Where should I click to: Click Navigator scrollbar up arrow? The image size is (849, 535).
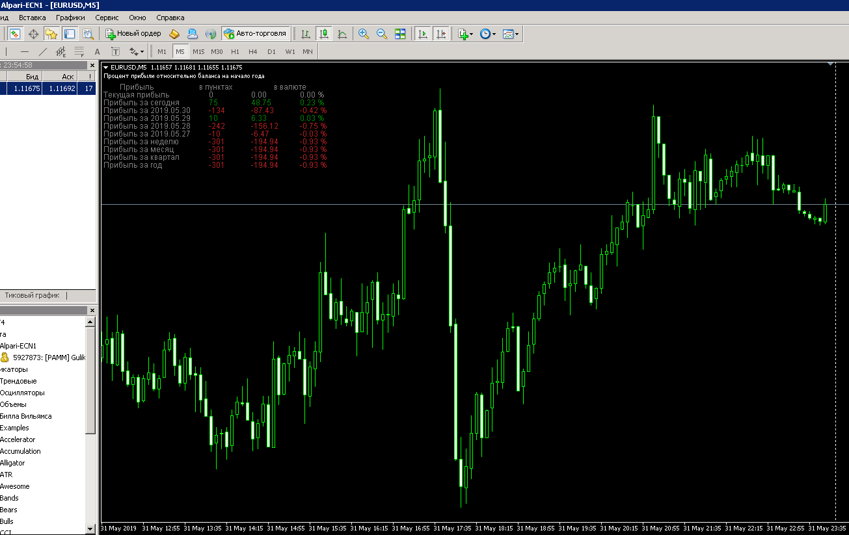[91, 322]
